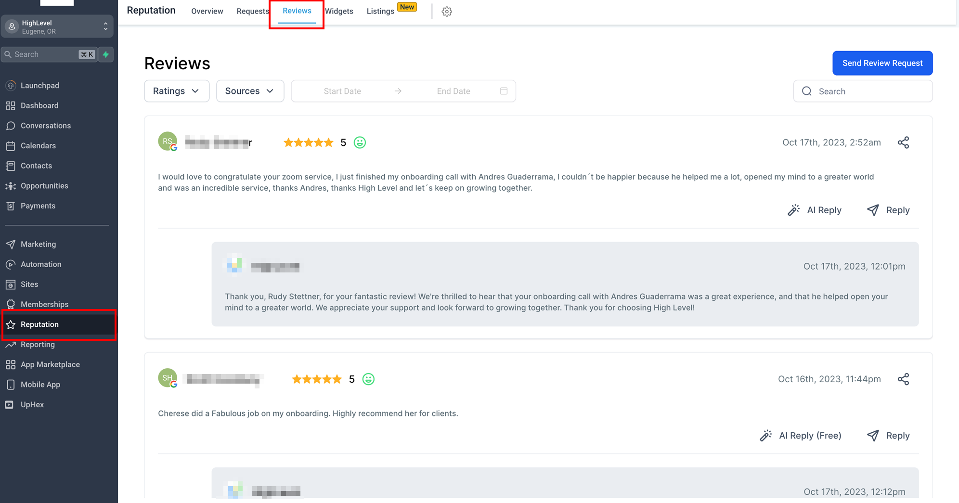Click the five-star rating on second review
The image size is (959, 503).
coord(317,379)
